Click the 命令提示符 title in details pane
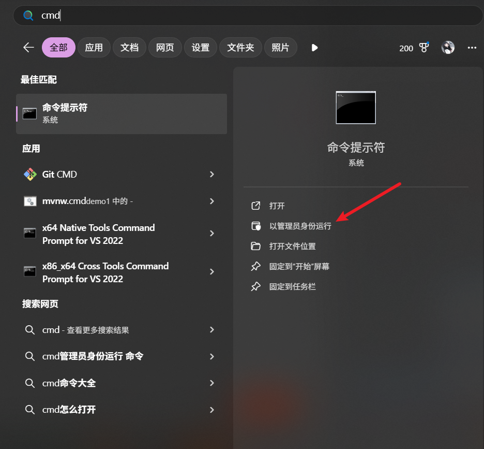This screenshot has width=484, height=449. [x=356, y=148]
